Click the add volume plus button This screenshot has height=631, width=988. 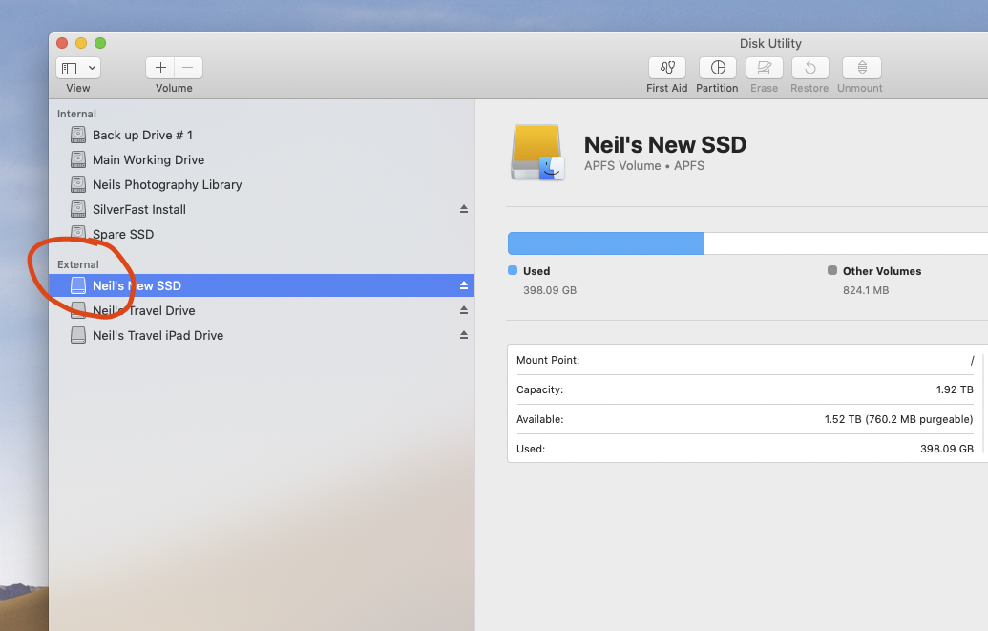point(160,68)
